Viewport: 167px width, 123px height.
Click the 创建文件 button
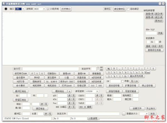(x=137, y=108)
